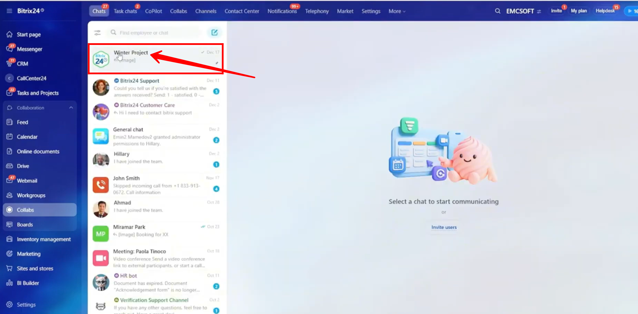Open the EMCSOFT account switcher
Image resolution: width=638 pixels, height=314 pixels.
coord(523,11)
